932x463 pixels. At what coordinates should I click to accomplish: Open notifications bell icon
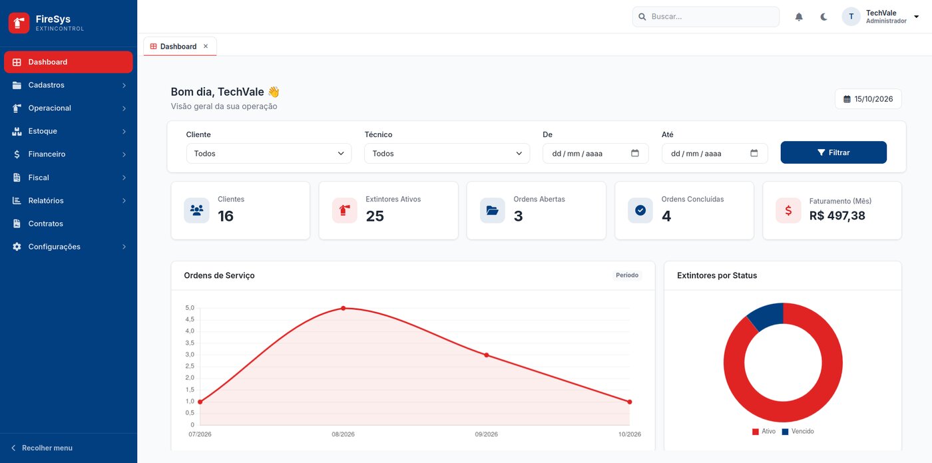[x=799, y=17]
